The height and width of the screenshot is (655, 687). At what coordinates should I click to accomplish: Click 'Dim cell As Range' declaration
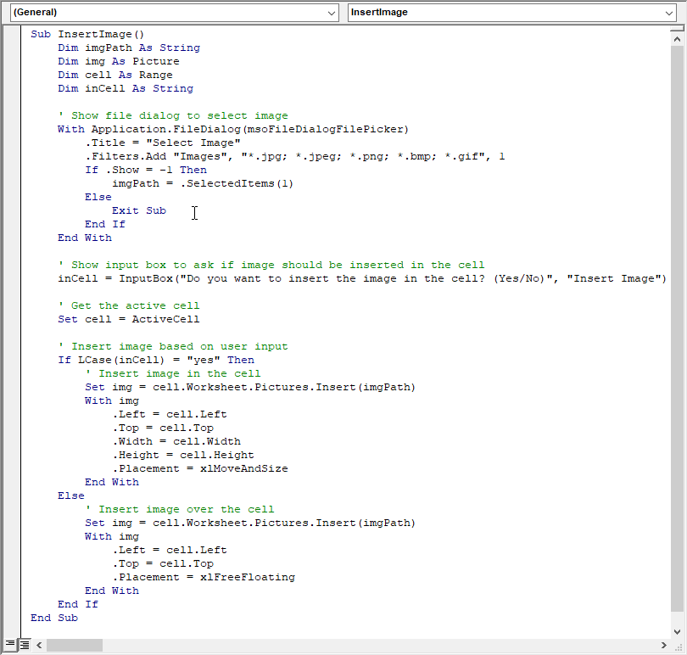115,75
